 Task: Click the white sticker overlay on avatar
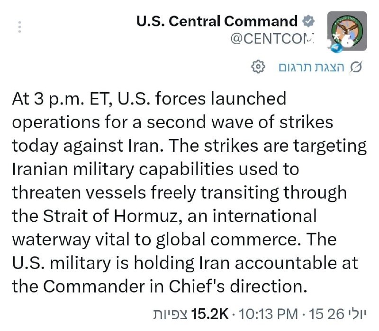pyautogui.click(x=348, y=41)
